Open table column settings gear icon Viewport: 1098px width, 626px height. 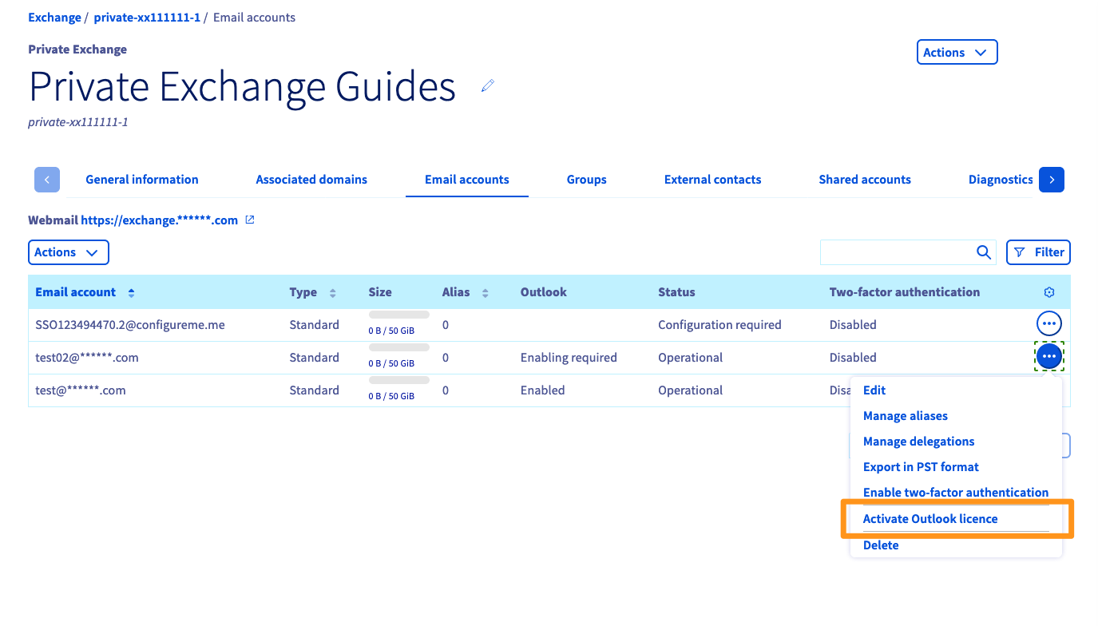(1049, 292)
